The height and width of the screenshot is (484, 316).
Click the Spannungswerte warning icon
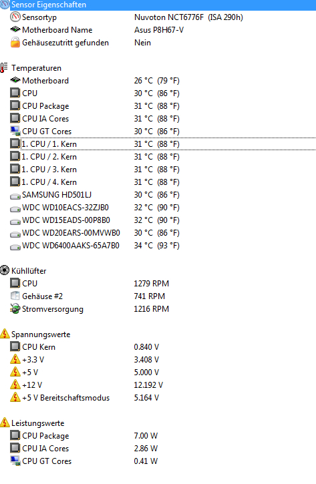5,334
